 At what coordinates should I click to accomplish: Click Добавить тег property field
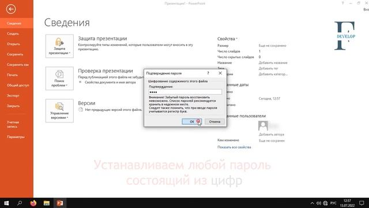tap(269, 68)
